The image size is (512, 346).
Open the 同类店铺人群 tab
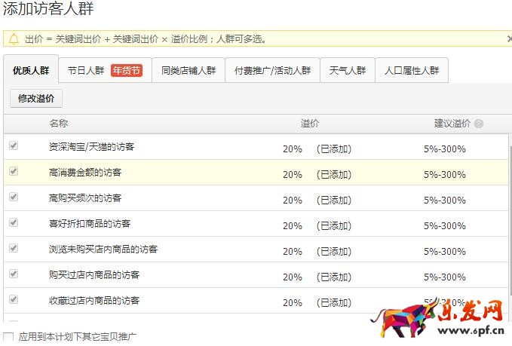(189, 71)
